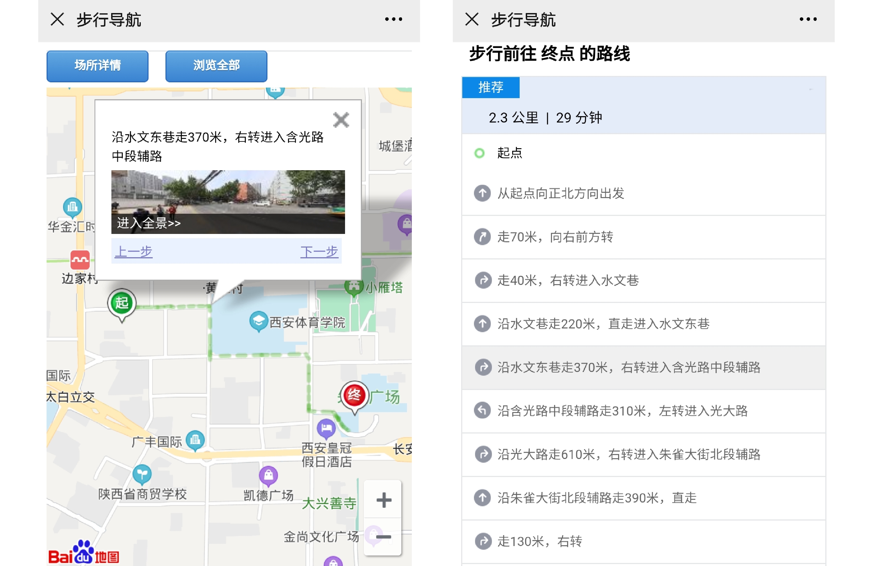873x566 pixels.
Task: Open more options on right route screen
Action: pos(808,19)
